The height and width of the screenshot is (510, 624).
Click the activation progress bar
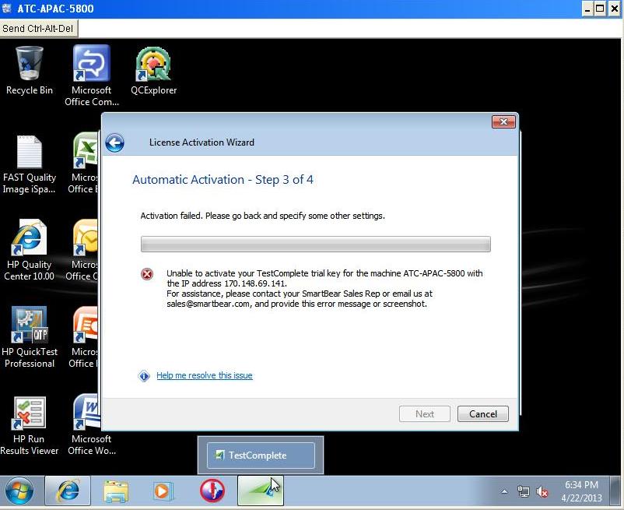[316, 244]
